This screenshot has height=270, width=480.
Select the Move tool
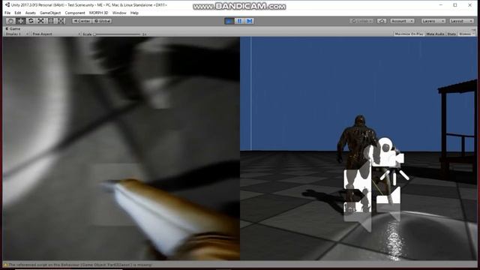coord(21,21)
